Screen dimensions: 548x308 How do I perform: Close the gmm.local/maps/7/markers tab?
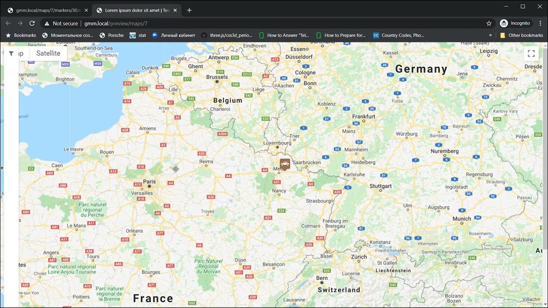(x=86, y=10)
